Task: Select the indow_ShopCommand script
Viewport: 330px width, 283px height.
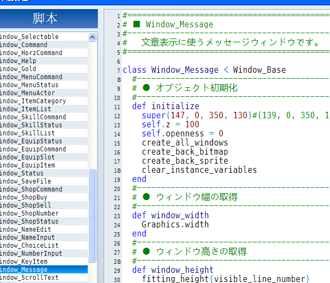Action: coord(44,189)
